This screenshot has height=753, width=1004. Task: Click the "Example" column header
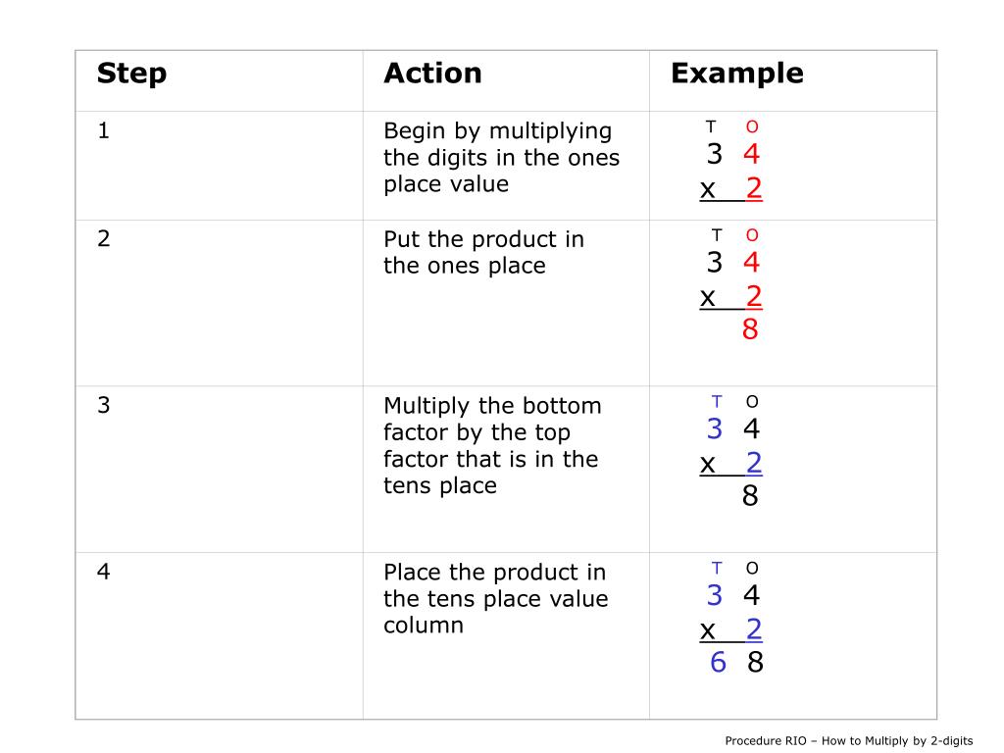(x=737, y=74)
